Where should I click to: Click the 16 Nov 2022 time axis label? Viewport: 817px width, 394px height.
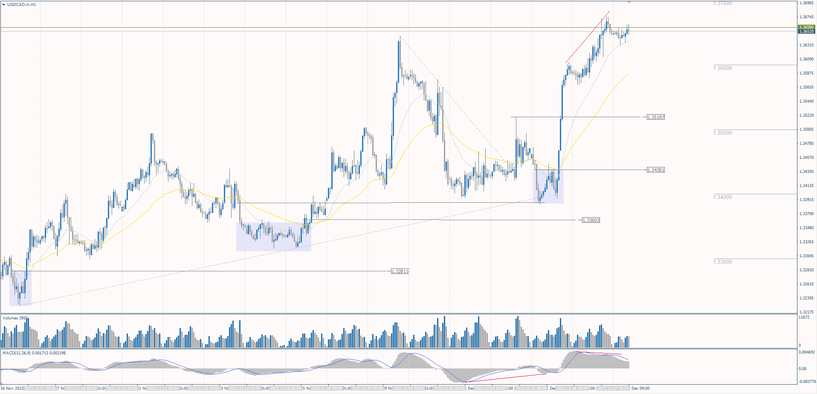12,388
